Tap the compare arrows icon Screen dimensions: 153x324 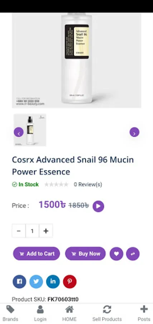point(133,254)
